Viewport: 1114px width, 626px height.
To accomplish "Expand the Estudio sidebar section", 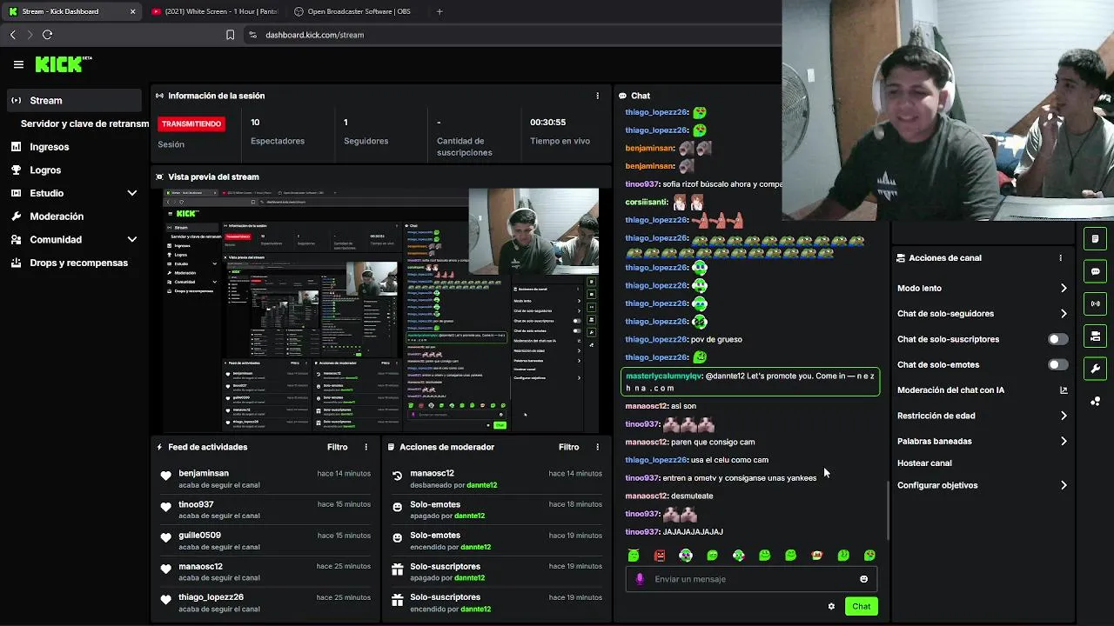I will 132,193.
